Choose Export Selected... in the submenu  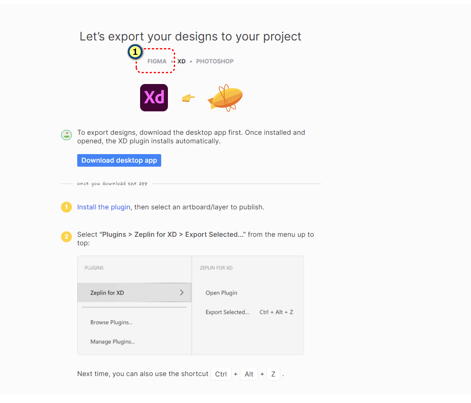[x=227, y=312]
